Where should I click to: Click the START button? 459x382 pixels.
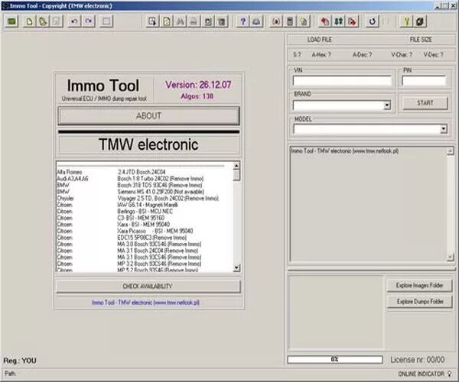coord(425,103)
